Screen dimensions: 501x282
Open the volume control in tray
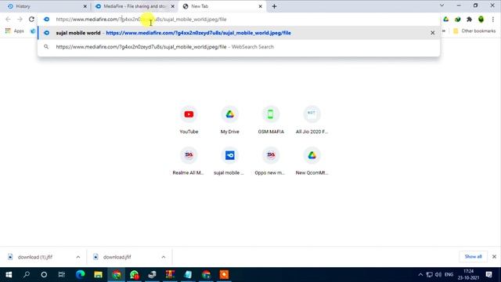438,275
